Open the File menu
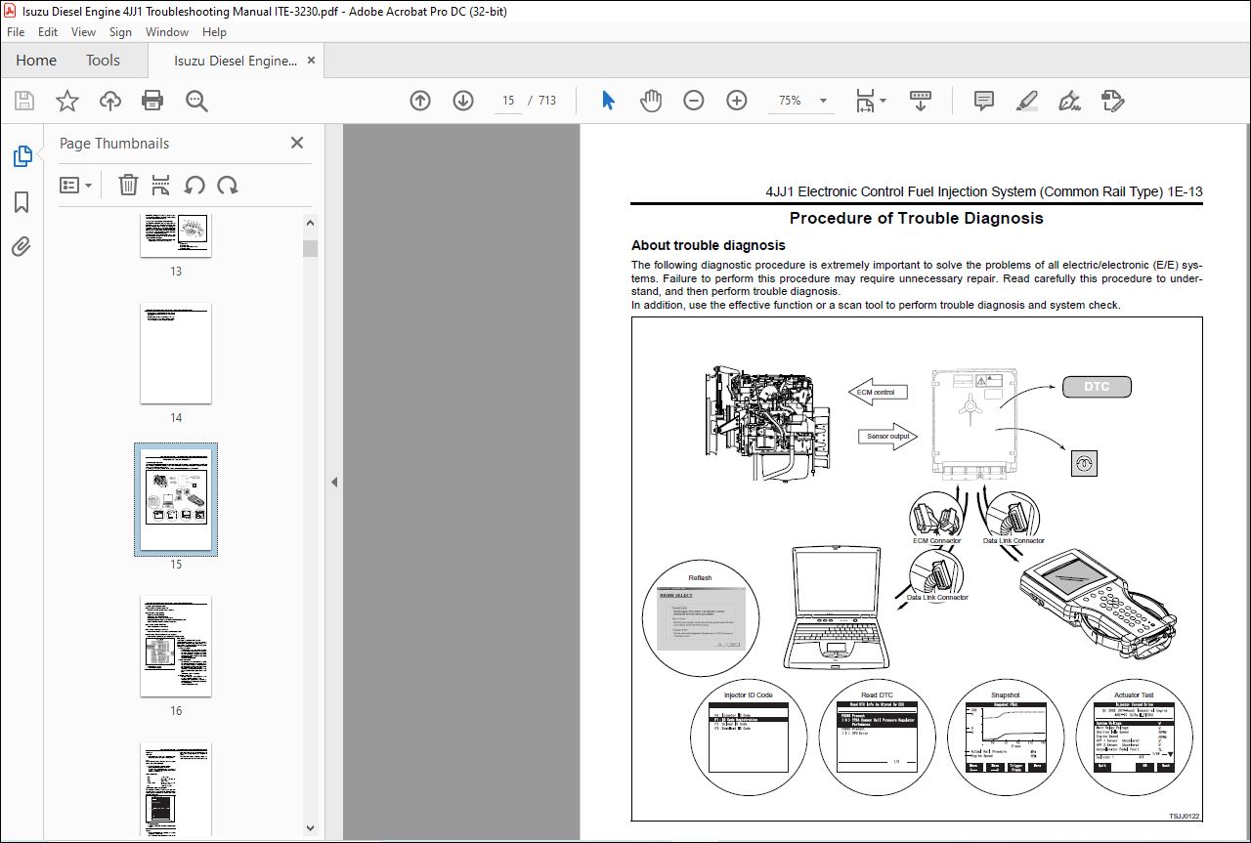 (16, 31)
